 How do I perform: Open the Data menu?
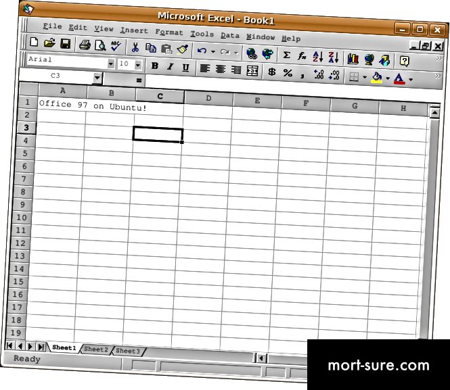pos(230,35)
